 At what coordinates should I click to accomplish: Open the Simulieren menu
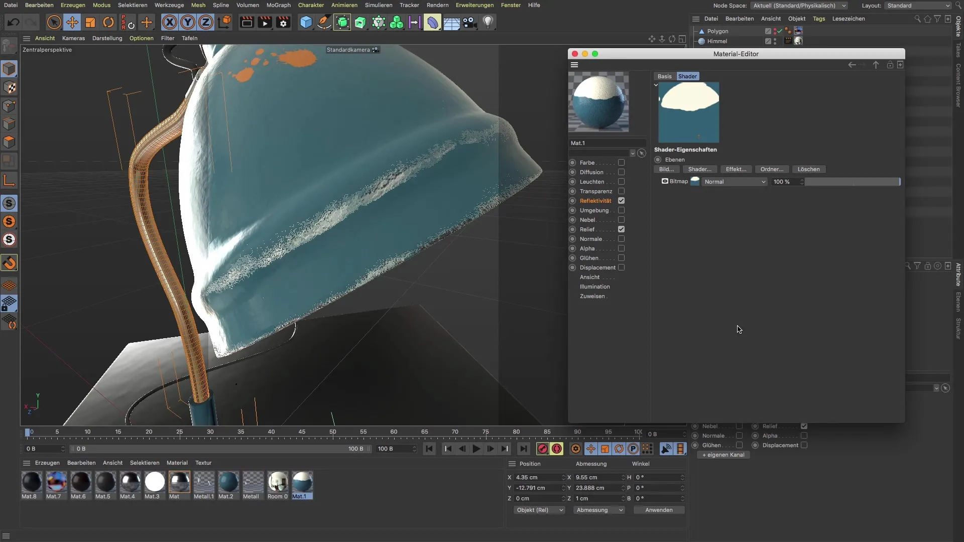379,5
